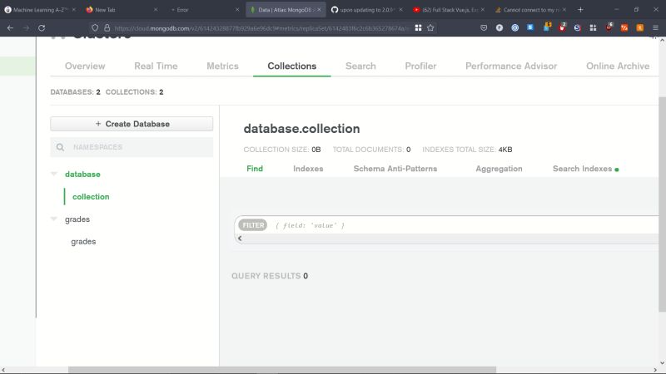Select the Find sub-tab
Screen dimensions: 666x374
[255, 169]
